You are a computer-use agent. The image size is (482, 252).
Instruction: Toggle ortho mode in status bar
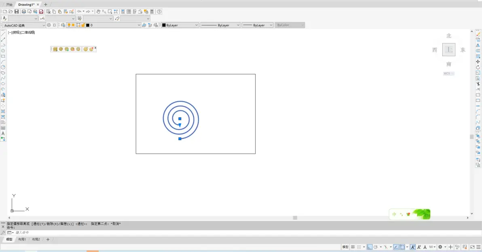point(370,247)
